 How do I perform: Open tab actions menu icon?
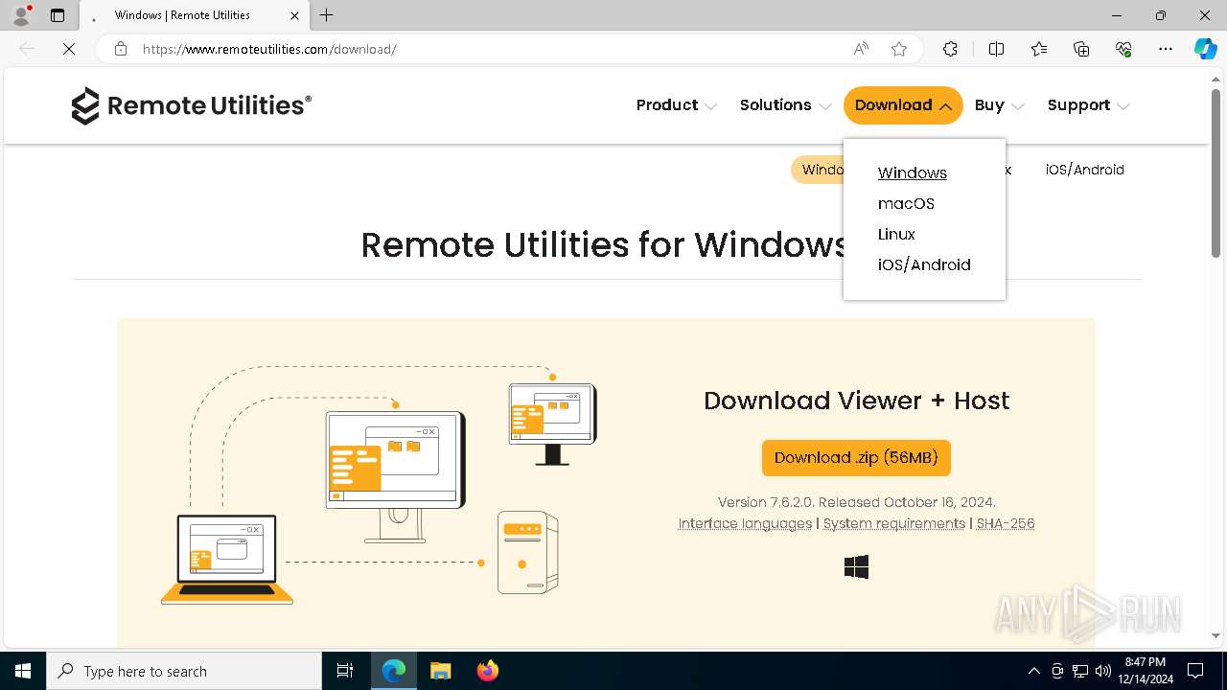click(58, 15)
